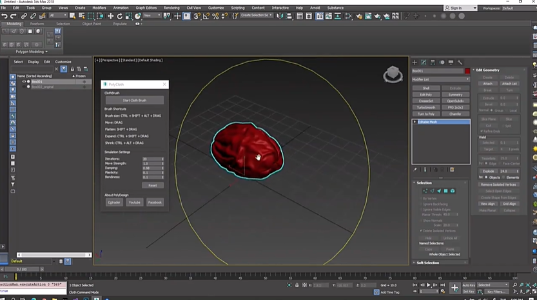Toggle the Percent Snap icon

coord(215,15)
